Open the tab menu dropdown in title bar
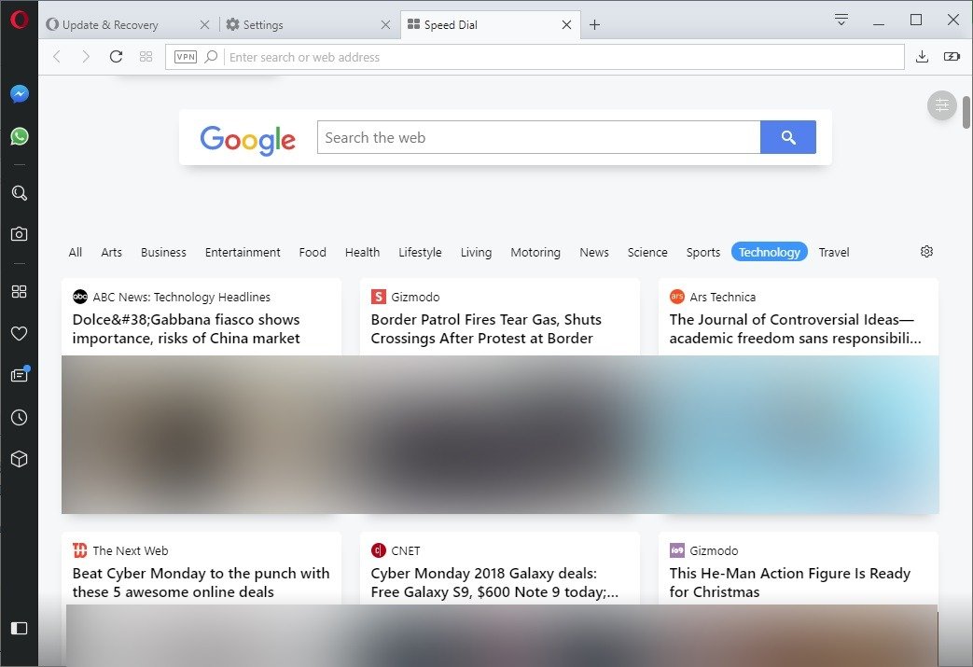Image resolution: width=973 pixels, height=667 pixels. click(841, 20)
